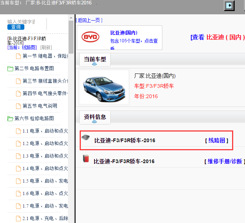Click page icon of 1.3 电源 item

pyautogui.click(x=18, y=156)
